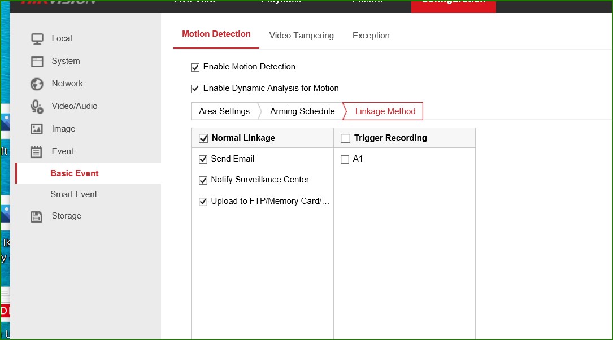This screenshot has height=340, width=613.
Task: Select Smart Event in the sidebar
Action: coord(73,194)
